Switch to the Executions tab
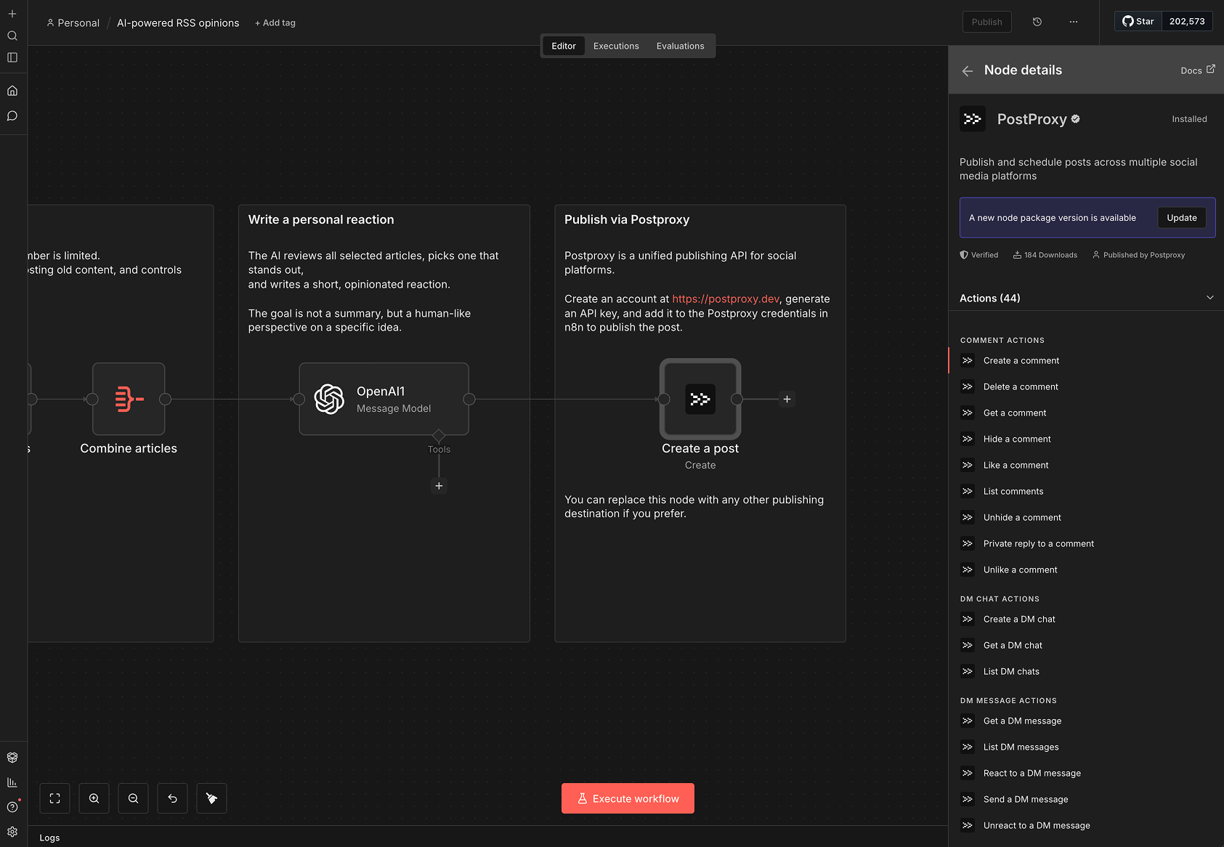Viewport: 1224px width, 847px height. pyautogui.click(x=616, y=46)
